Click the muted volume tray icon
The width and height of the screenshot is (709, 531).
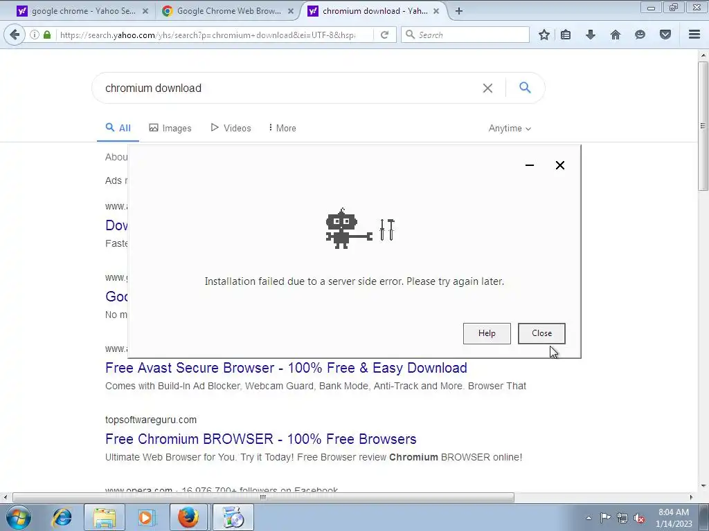[x=639, y=518]
